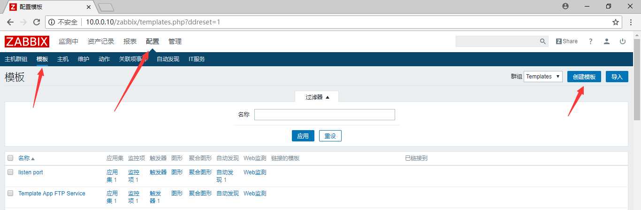This screenshot has height=210, width=641.
Task: Click the top search input box
Action: tap(497, 41)
